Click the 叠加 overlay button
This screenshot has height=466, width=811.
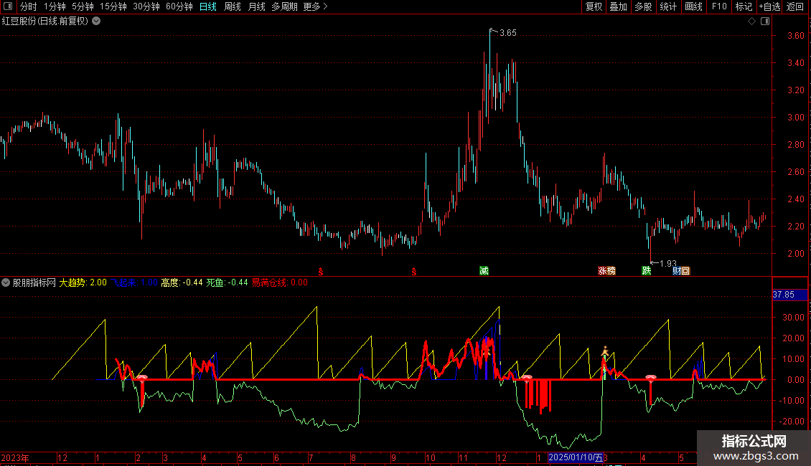pyautogui.click(x=618, y=6)
